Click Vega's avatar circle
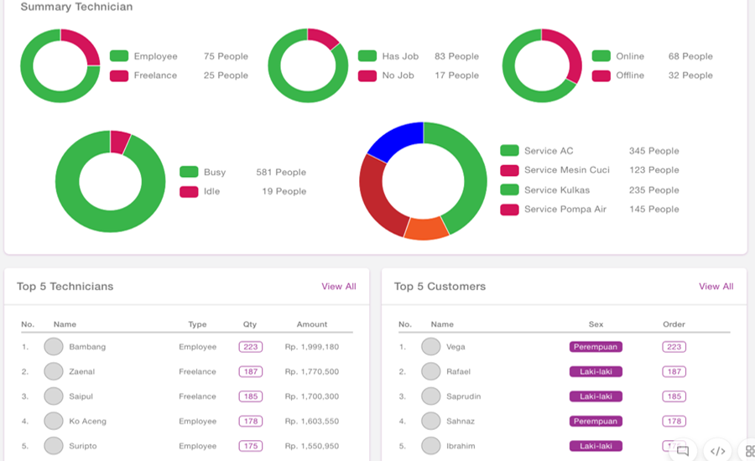This screenshot has width=755, height=461. [431, 346]
